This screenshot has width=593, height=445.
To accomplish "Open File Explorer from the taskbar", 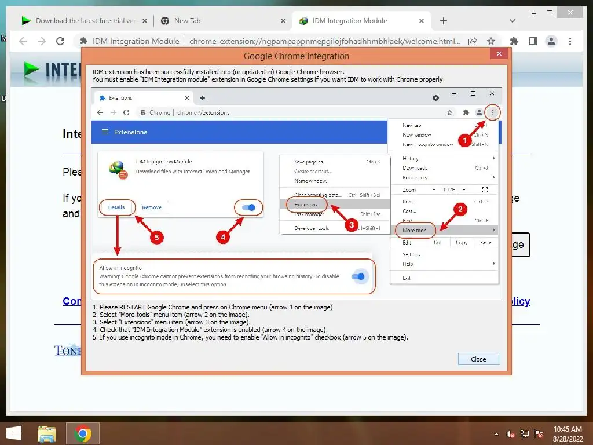I will tap(47, 433).
